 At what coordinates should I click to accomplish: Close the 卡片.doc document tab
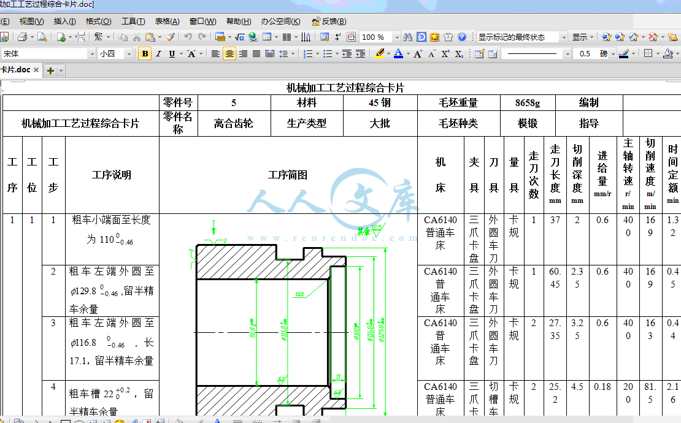pyautogui.click(x=36, y=70)
